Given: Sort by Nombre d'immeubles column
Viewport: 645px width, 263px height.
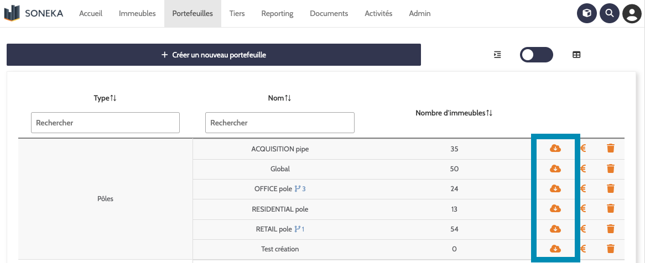Looking at the screenshot, I should point(454,113).
